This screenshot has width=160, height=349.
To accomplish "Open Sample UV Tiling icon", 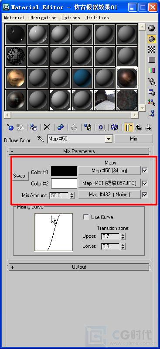I will (152, 60).
